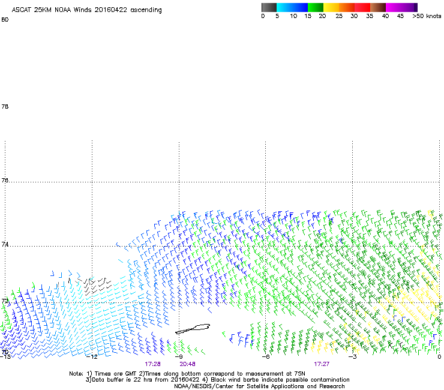Image resolution: width=444 pixels, height=390 pixels.
Task: Click the legend label '25'
Action: coord(339,16)
